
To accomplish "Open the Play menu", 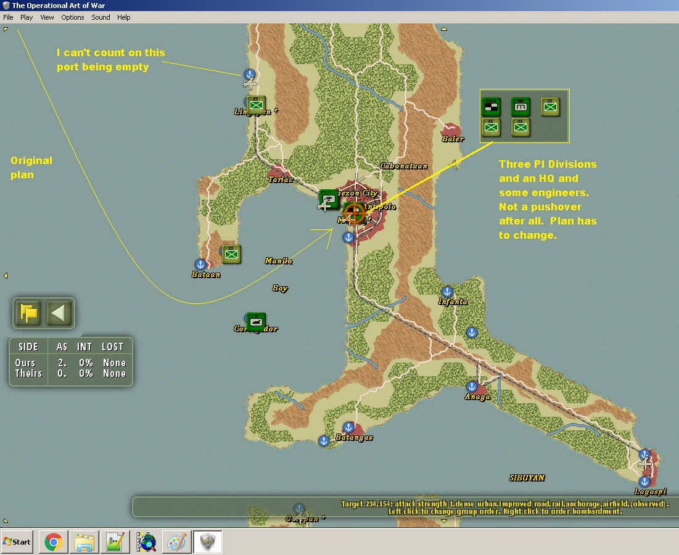I will coord(27,17).
